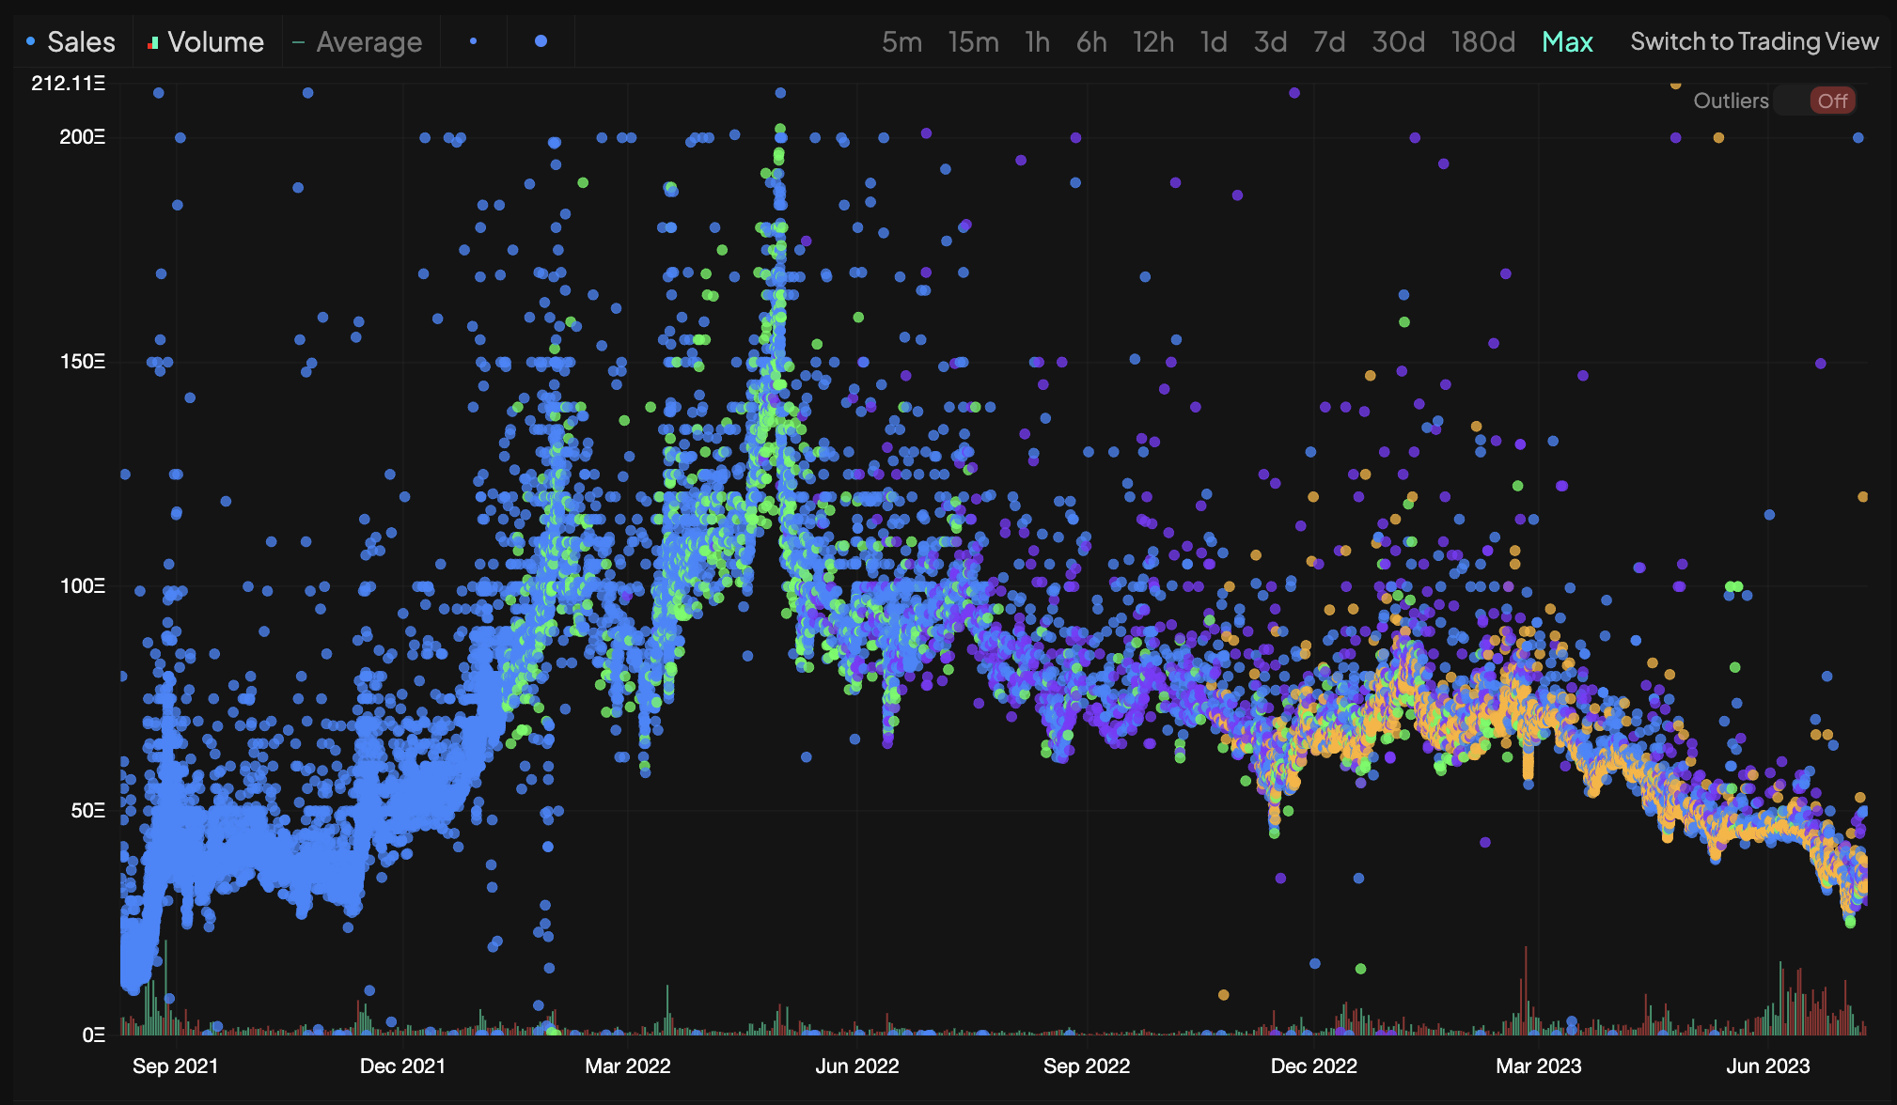The height and width of the screenshot is (1105, 1897).
Task: Choose the 6h interval
Action: click(x=1091, y=41)
